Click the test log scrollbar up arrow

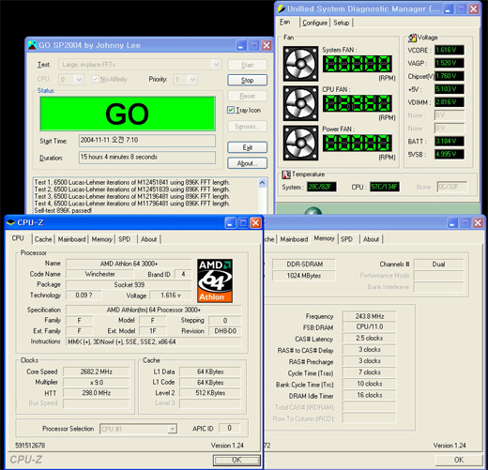(x=262, y=182)
